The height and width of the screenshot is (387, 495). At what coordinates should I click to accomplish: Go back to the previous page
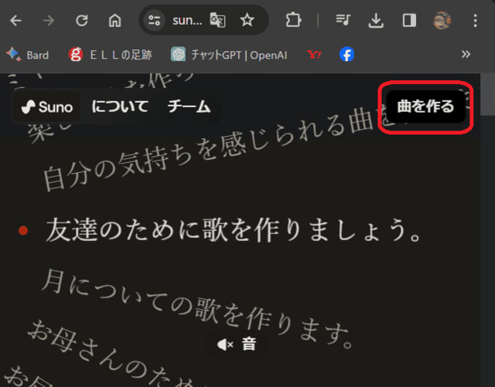coord(15,21)
